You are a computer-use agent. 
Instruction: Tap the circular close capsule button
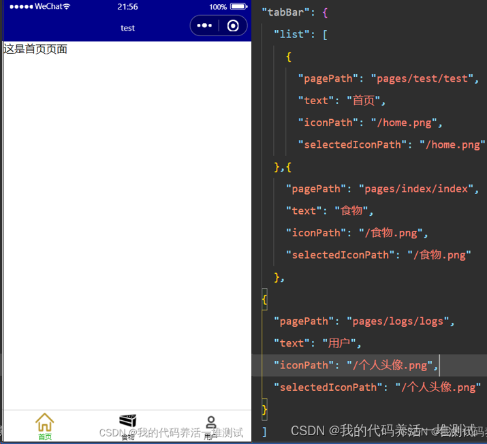pyautogui.click(x=233, y=26)
